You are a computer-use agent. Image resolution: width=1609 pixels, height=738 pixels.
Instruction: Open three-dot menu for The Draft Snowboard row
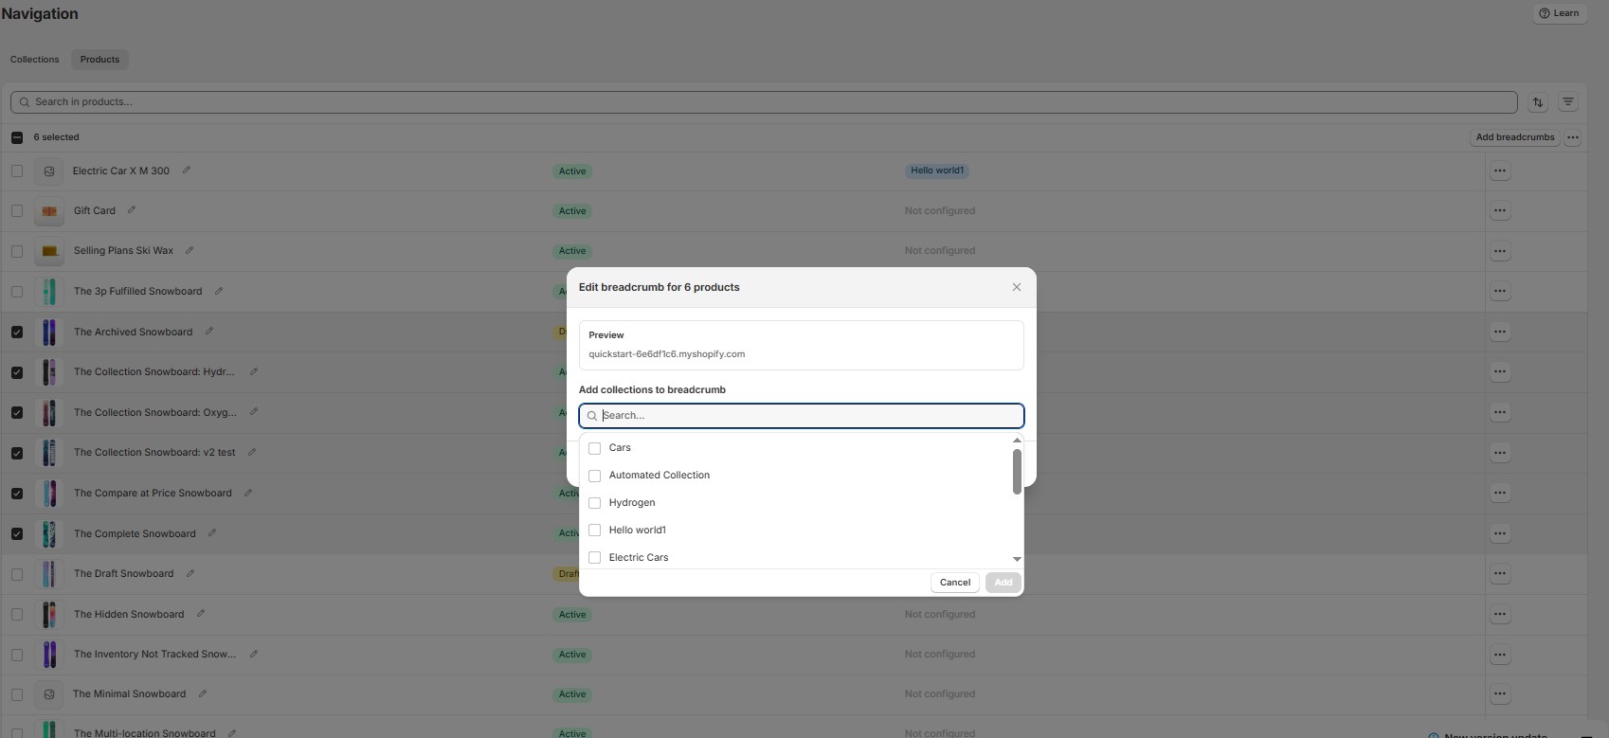pyautogui.click(x=1500, y=574)
